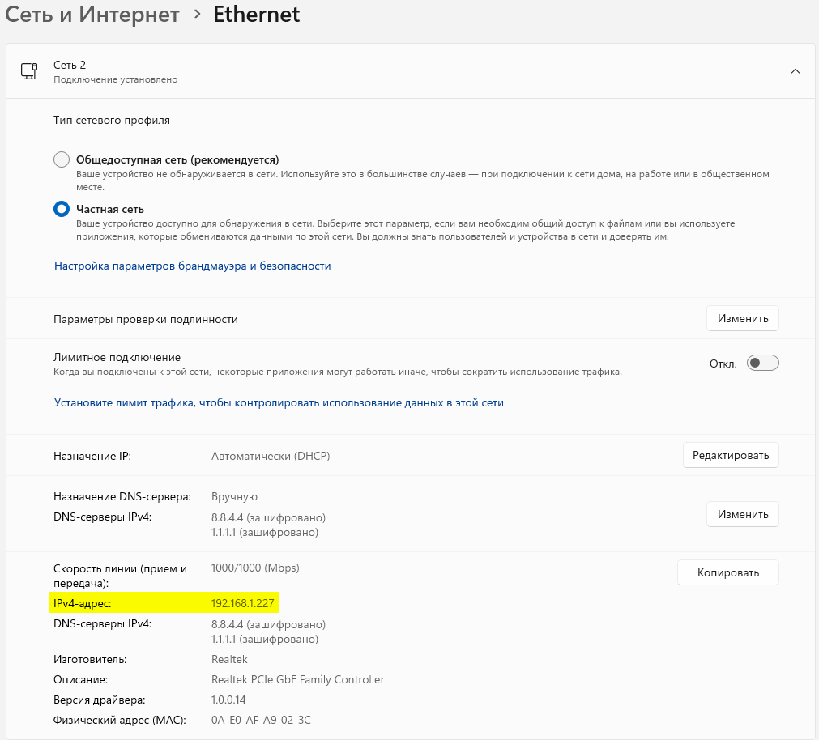Click the breadcrumb chevron before Ethernet
Viewport: 819px width, 740px height.
[197, 15]
